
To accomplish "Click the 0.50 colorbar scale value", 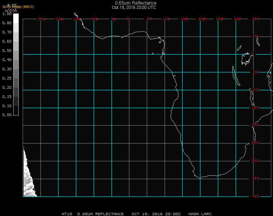I will pos(7,51).
